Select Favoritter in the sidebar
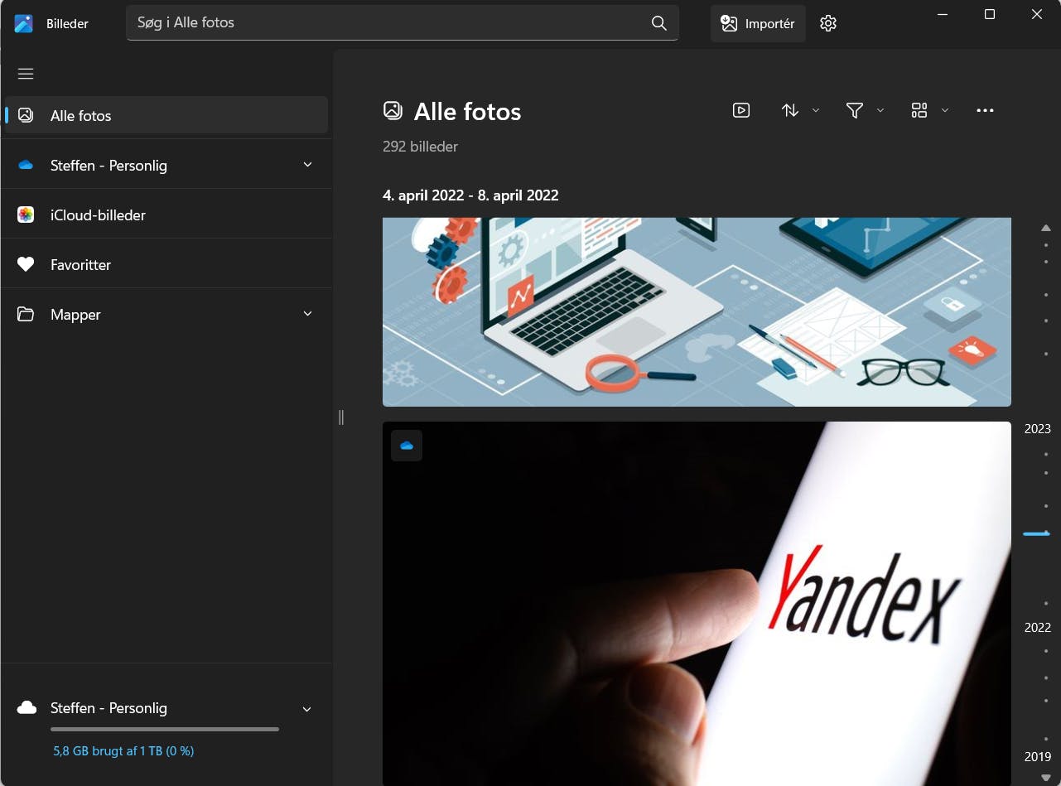The image size is (1061, 786). 166,264
